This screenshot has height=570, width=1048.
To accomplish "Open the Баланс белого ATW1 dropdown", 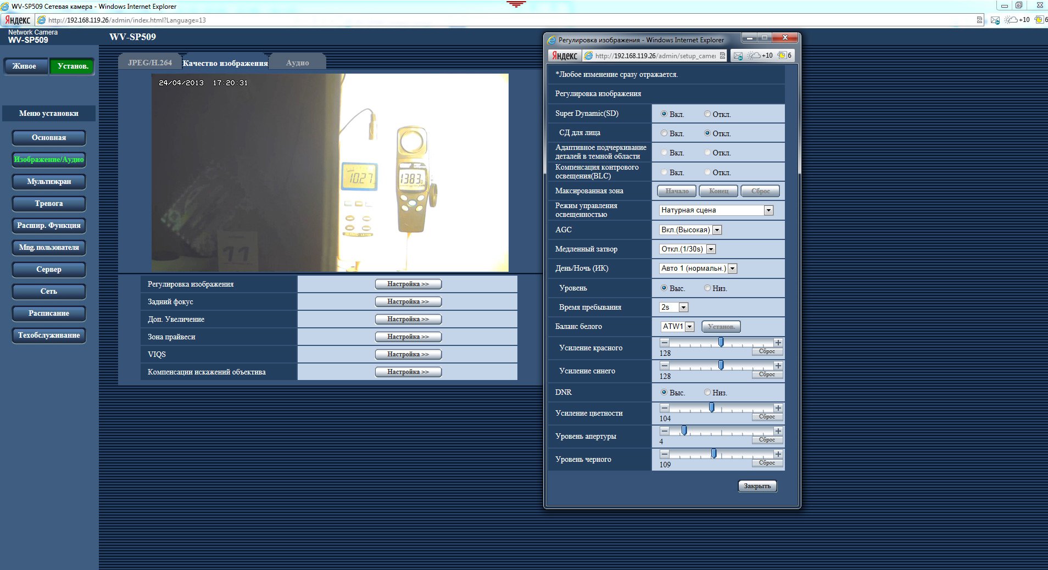I will (690, 327).
